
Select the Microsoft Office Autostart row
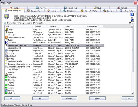pyautogui.click(x=54, y=45)
